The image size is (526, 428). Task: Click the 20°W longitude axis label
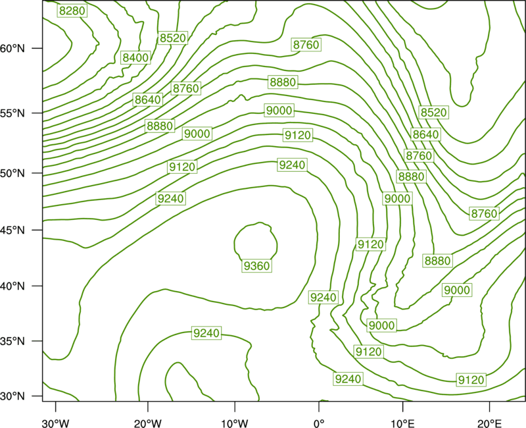[x=148, y=423]
